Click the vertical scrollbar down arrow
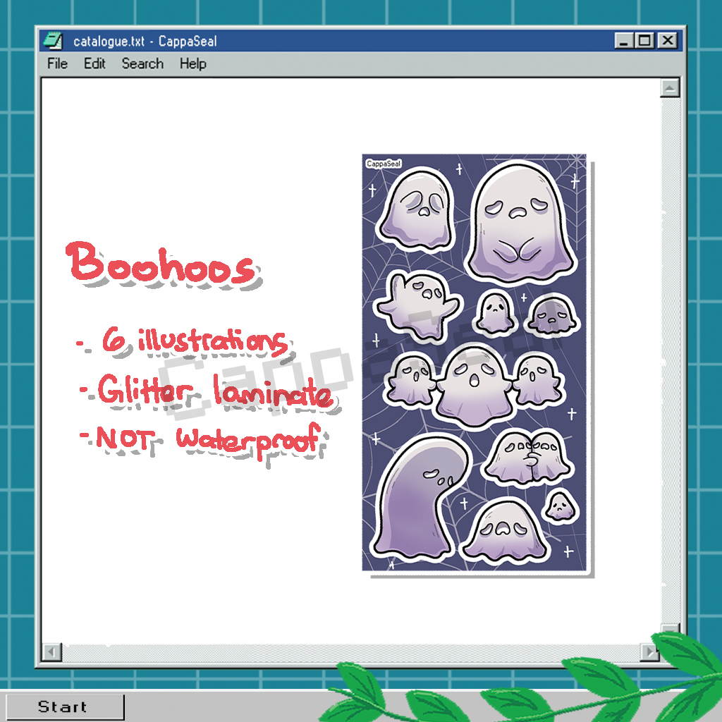 point(670,630)
